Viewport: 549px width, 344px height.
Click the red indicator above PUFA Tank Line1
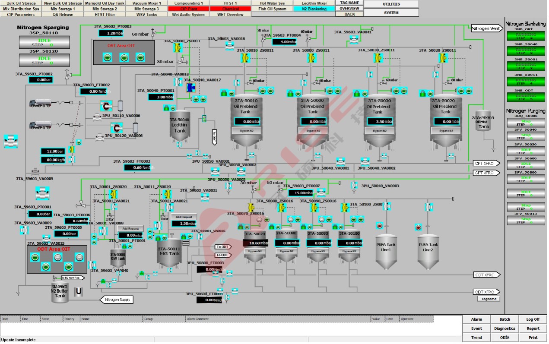pyautogui.click(x=380, y=226)
